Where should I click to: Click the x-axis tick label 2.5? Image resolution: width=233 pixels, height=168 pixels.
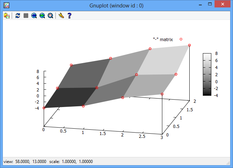pyautogui.click(x=142, y=136)
